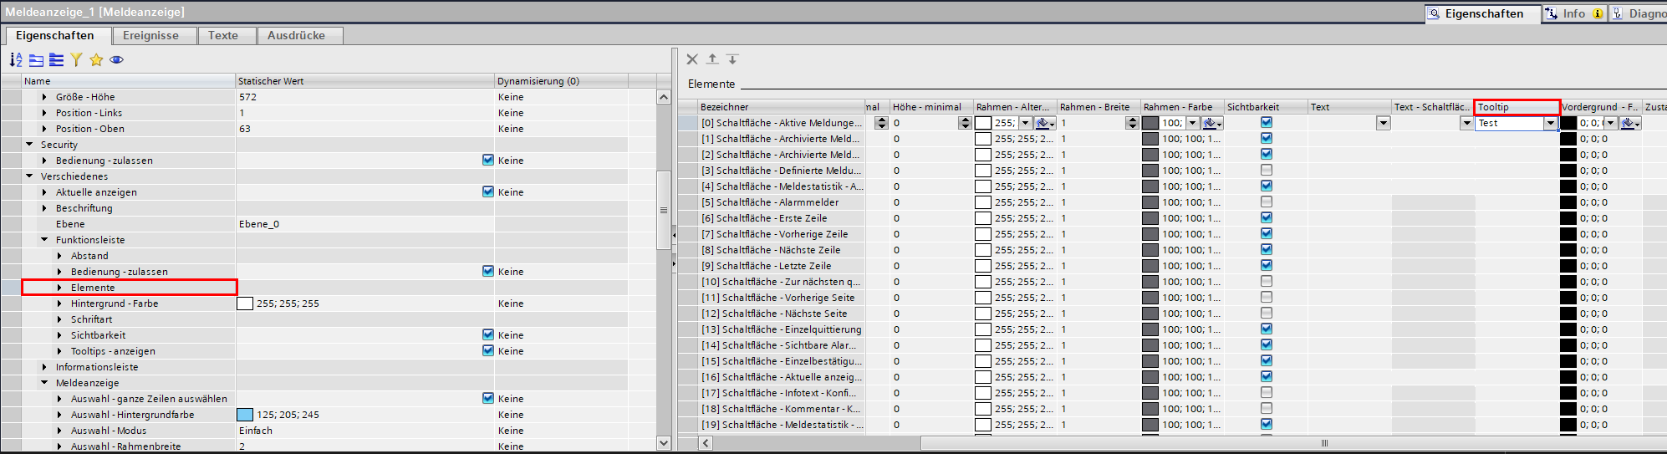Expand the Elemente node arrow

(59, 288)
